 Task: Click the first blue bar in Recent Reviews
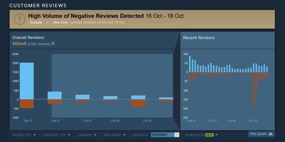click(190, 64)
